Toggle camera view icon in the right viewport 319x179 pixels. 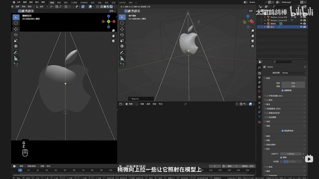coord(252,41)
